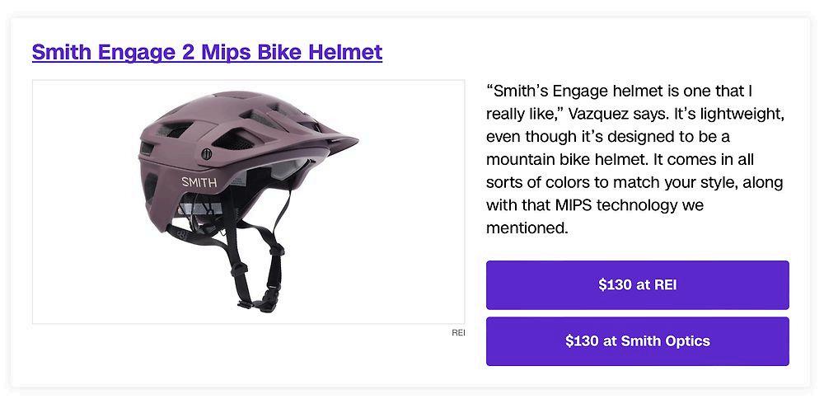Open the Smith Engage 2 Mips Bike Helmet link

click(207, 52)
